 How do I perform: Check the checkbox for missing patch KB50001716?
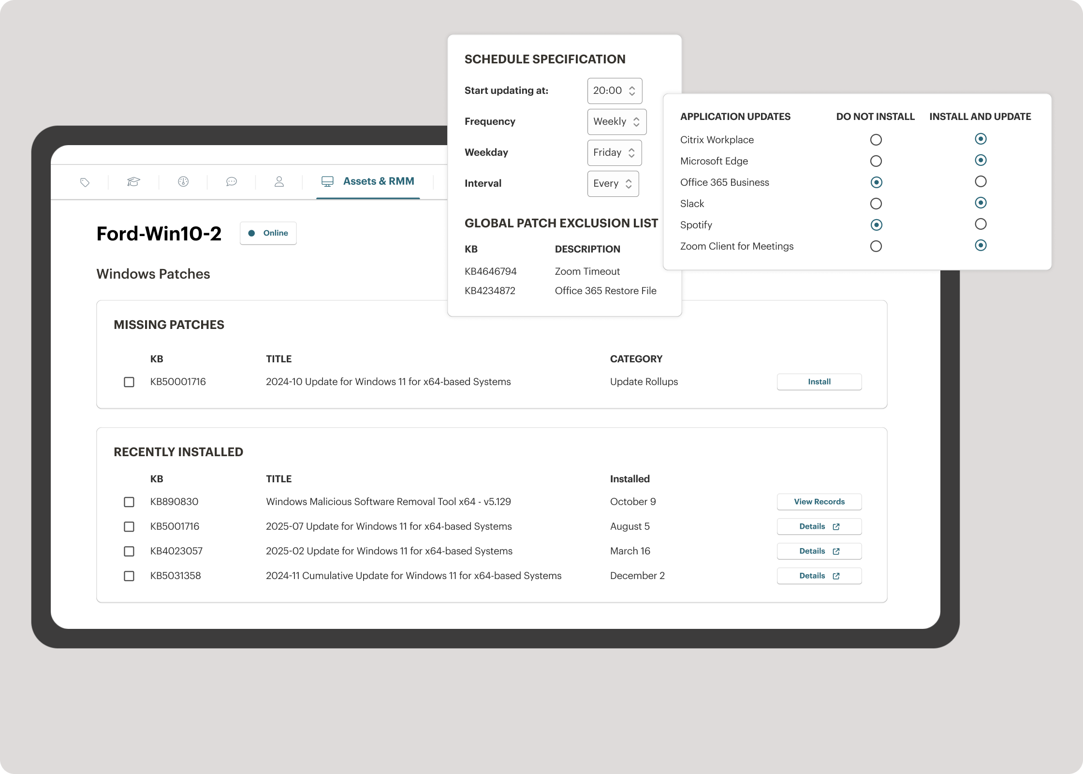(129, 382)
